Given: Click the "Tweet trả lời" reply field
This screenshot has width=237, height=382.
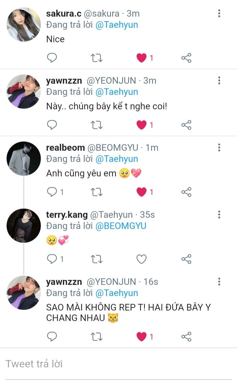Looking at the screenshot, I should click(118, 364).
